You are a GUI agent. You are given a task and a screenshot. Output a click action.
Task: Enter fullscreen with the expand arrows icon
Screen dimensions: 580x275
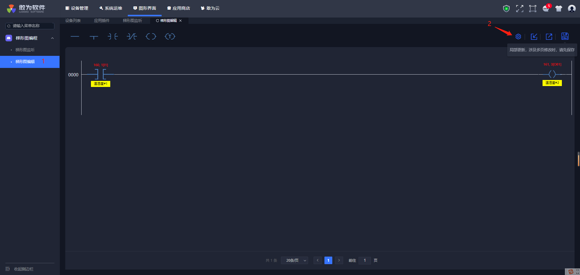pyautogui.click(x=520, y=8)
